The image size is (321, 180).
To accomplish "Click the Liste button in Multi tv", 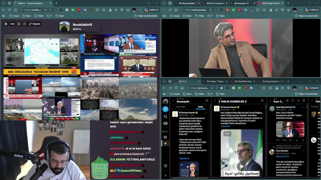I will tap(12, 24).
